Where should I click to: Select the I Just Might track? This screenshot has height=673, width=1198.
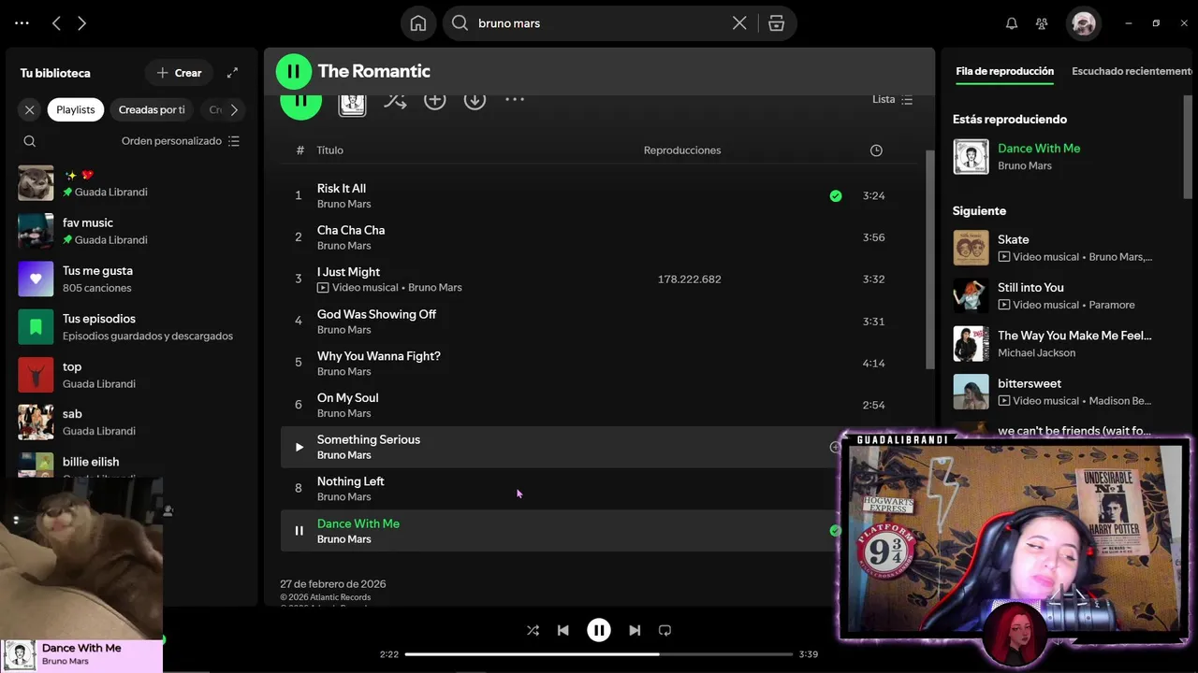click(x=599, y=279)
